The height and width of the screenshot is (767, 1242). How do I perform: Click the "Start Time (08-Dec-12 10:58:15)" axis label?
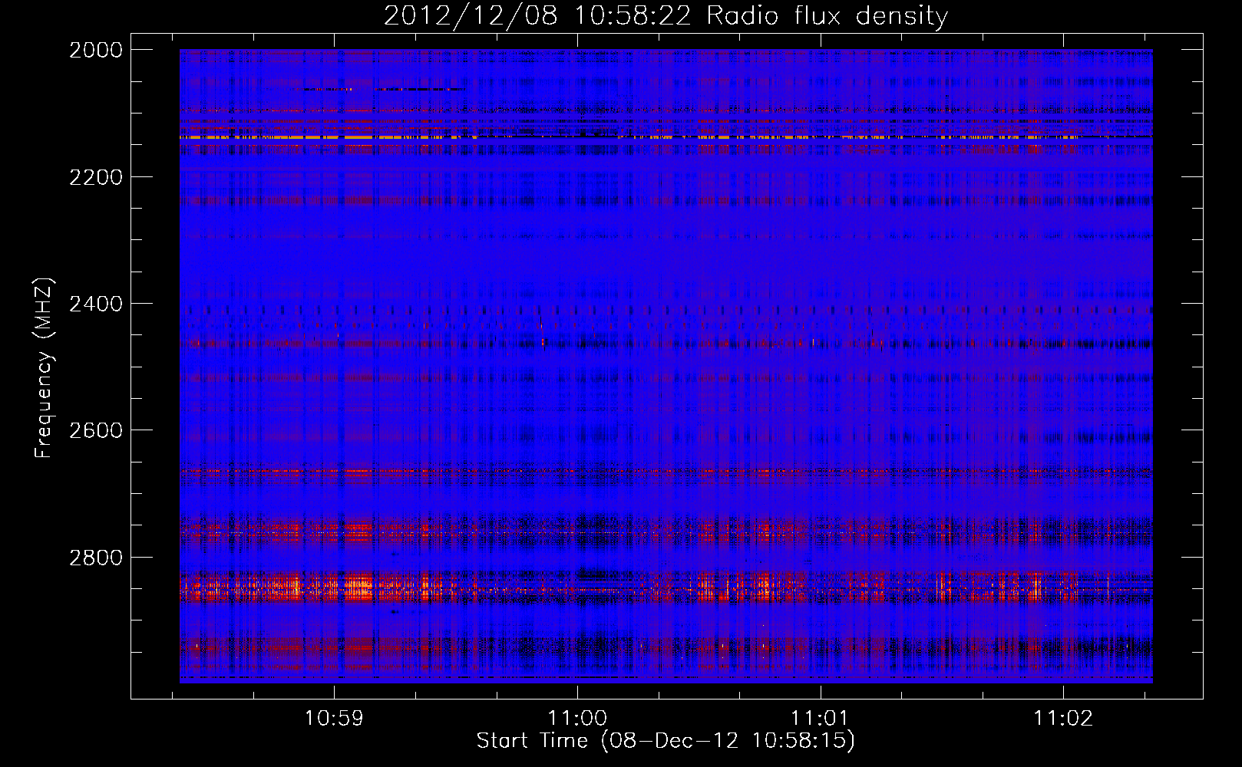[x=666, y=741]
